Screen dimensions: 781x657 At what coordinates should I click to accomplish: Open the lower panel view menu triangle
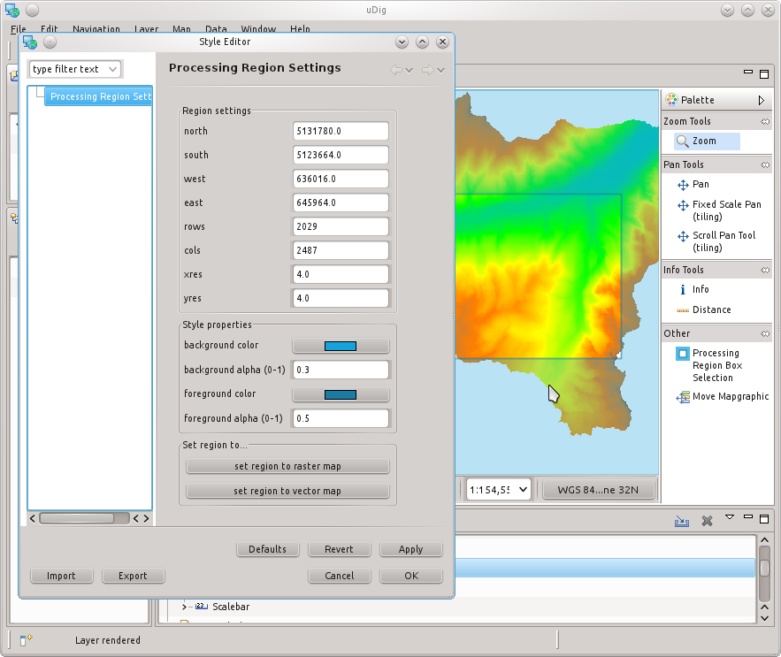(x=730, y=517)
